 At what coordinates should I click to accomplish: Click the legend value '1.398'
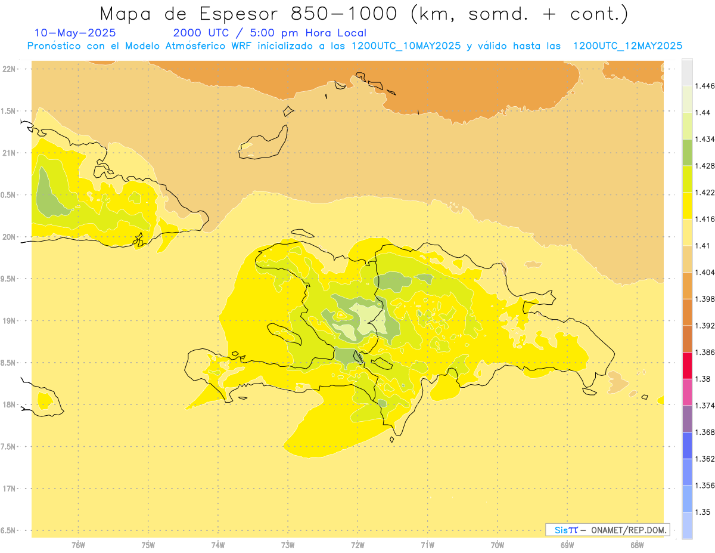coord(705,299)
